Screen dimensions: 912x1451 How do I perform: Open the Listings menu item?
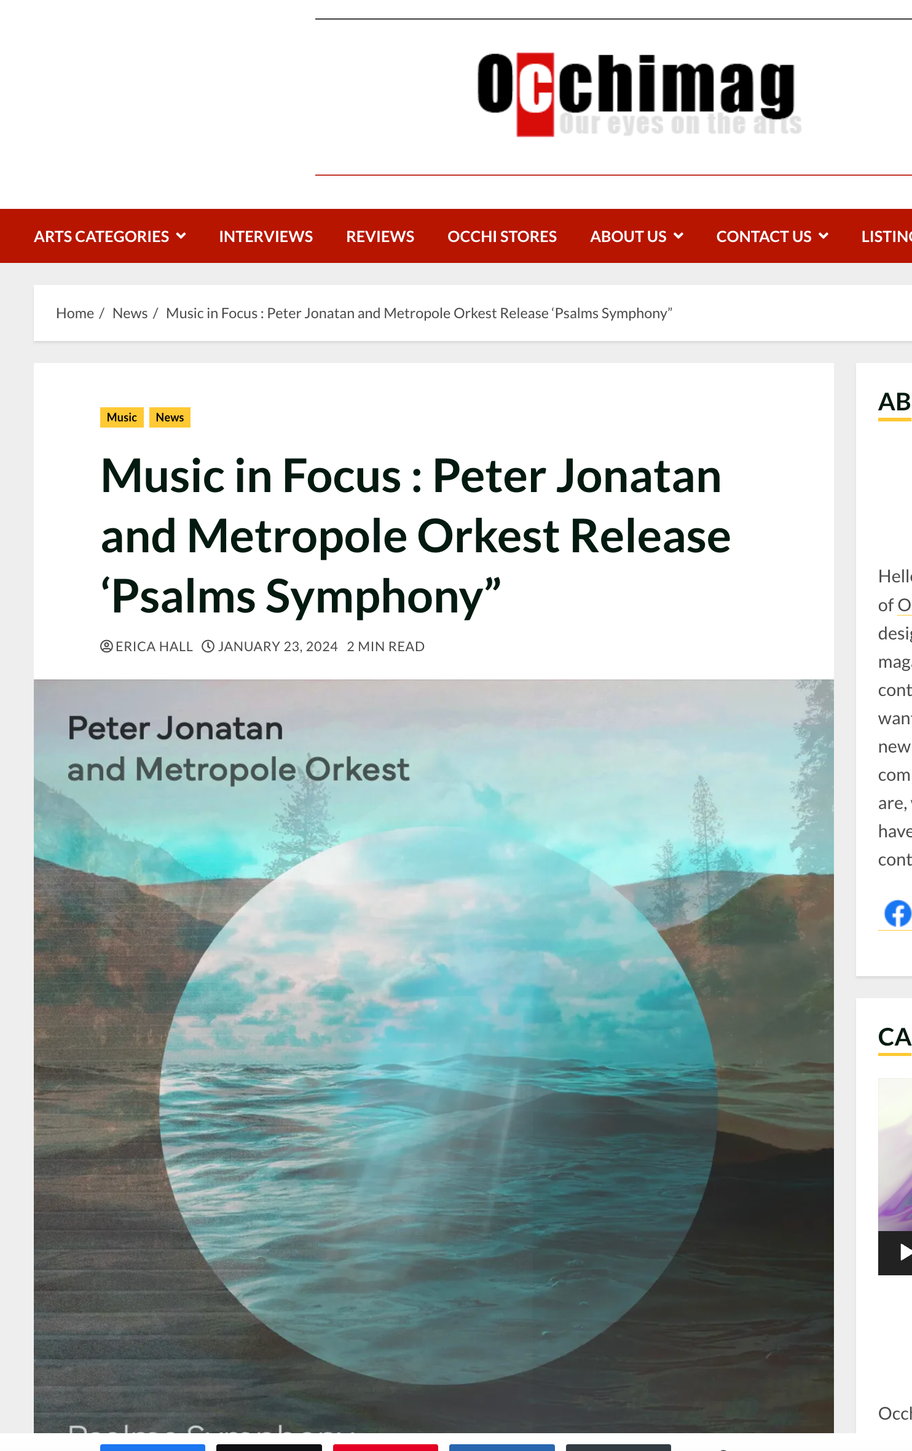tap(886, 237)
